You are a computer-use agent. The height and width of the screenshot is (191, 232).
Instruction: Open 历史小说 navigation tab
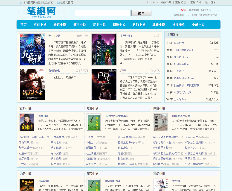point(99,25)
